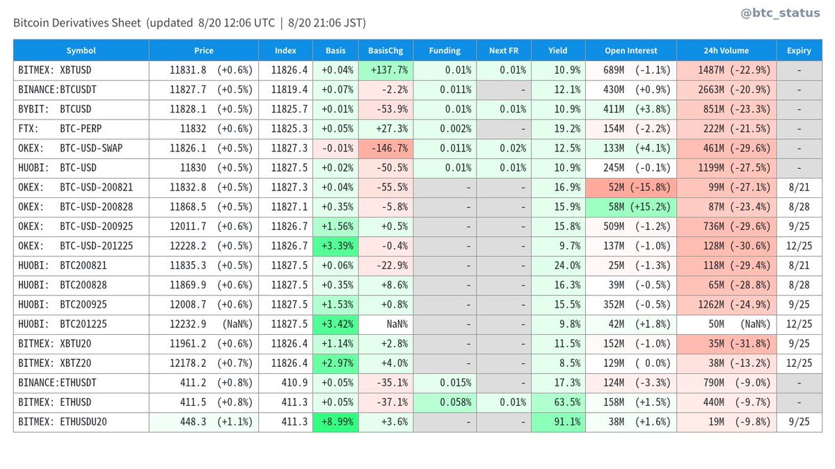This screenshot has width=835, height=469.
Task: Click the 0.015% funding cell
Action: (x=445, y=383)
